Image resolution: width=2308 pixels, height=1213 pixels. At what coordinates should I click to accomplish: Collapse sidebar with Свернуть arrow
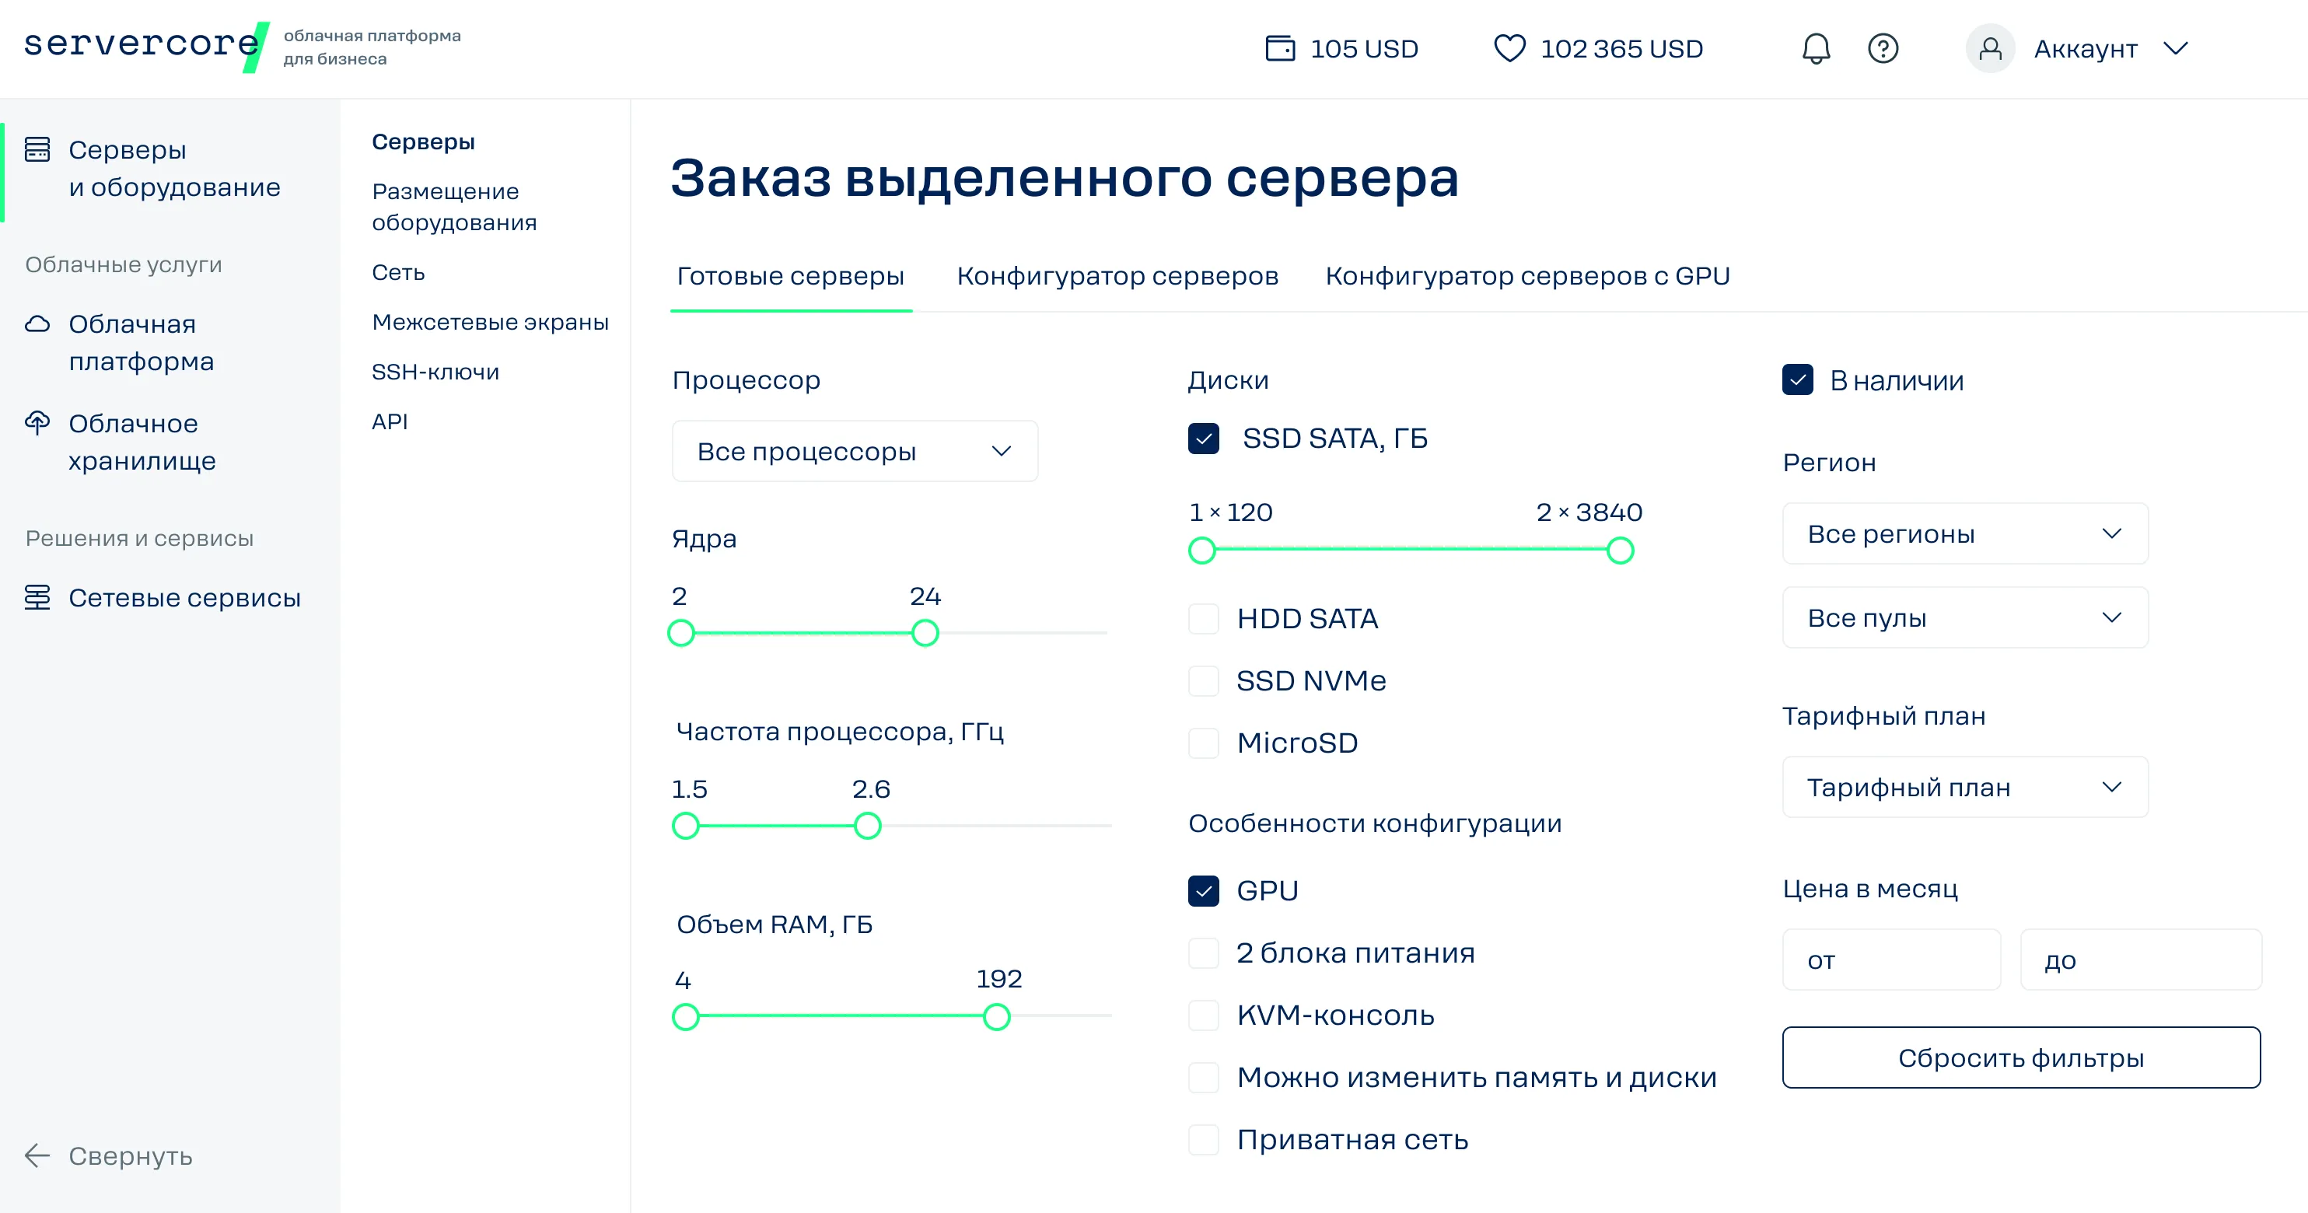click(x=37, y=1155)
